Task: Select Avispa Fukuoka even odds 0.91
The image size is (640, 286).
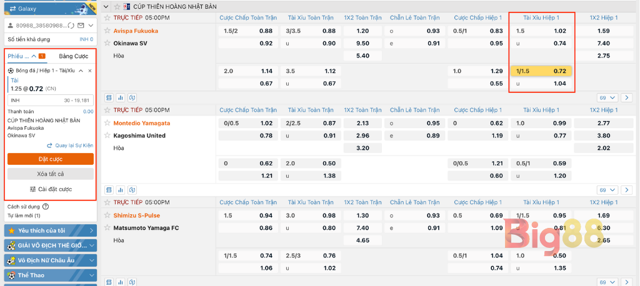Action: (415, 43)
